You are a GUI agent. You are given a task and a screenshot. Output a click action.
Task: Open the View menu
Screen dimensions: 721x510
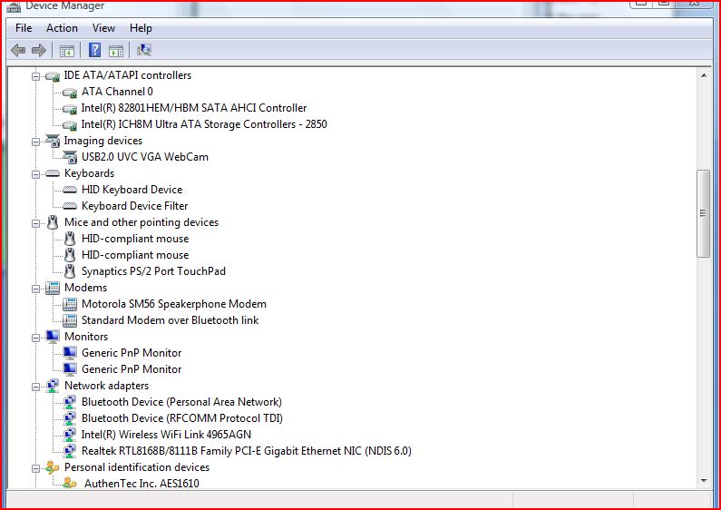(103, 28)
